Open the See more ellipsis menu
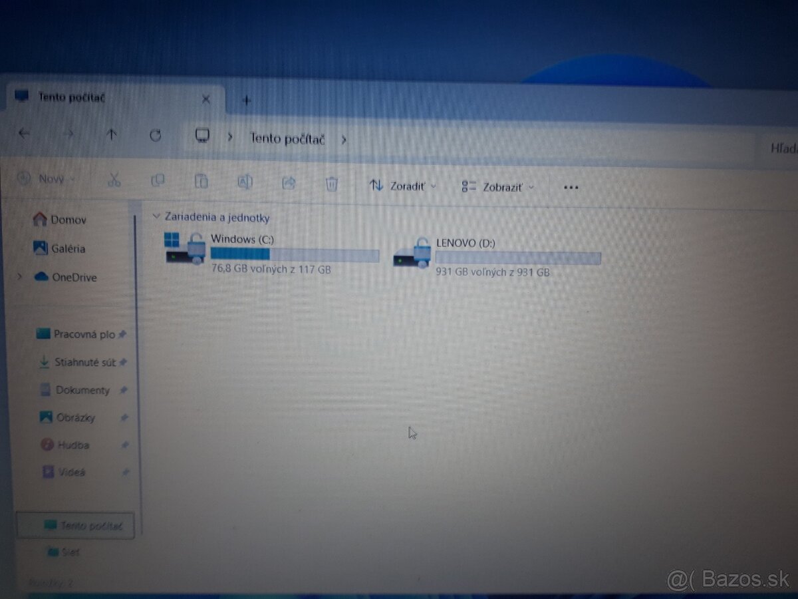 pos(571,187)
